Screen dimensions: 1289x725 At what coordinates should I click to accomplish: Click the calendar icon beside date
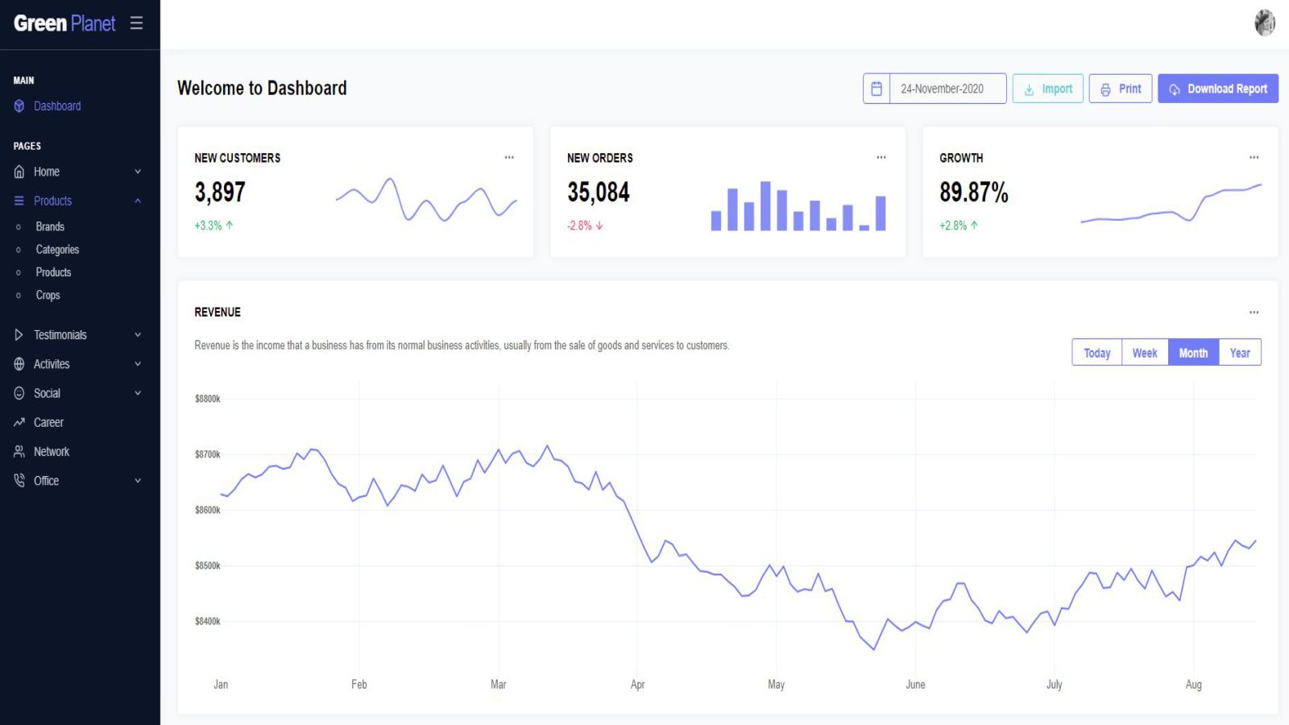[x=877, y=89]
